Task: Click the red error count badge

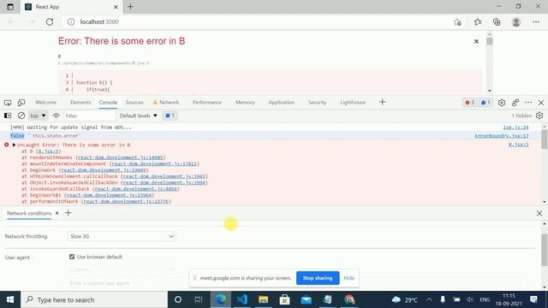Action: coord(469,103)
